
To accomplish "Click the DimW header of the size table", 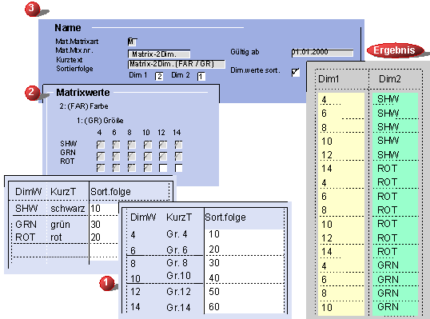I will click(x=143, y=217).
